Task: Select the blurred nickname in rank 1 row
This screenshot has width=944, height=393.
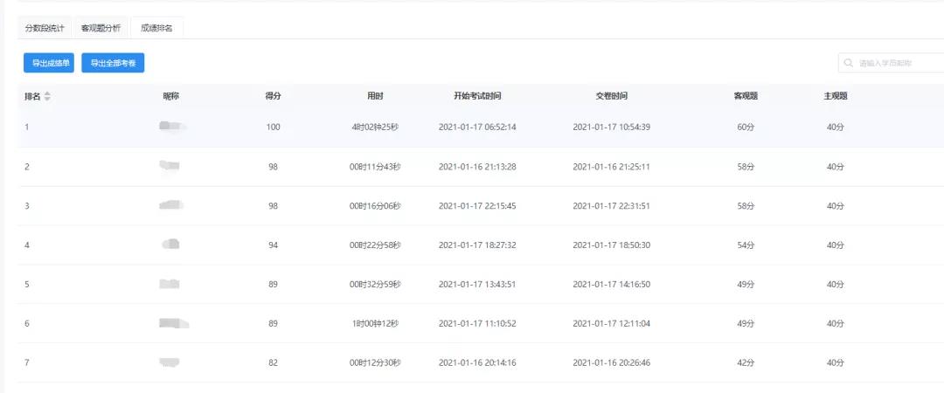Action: [171, 128]
